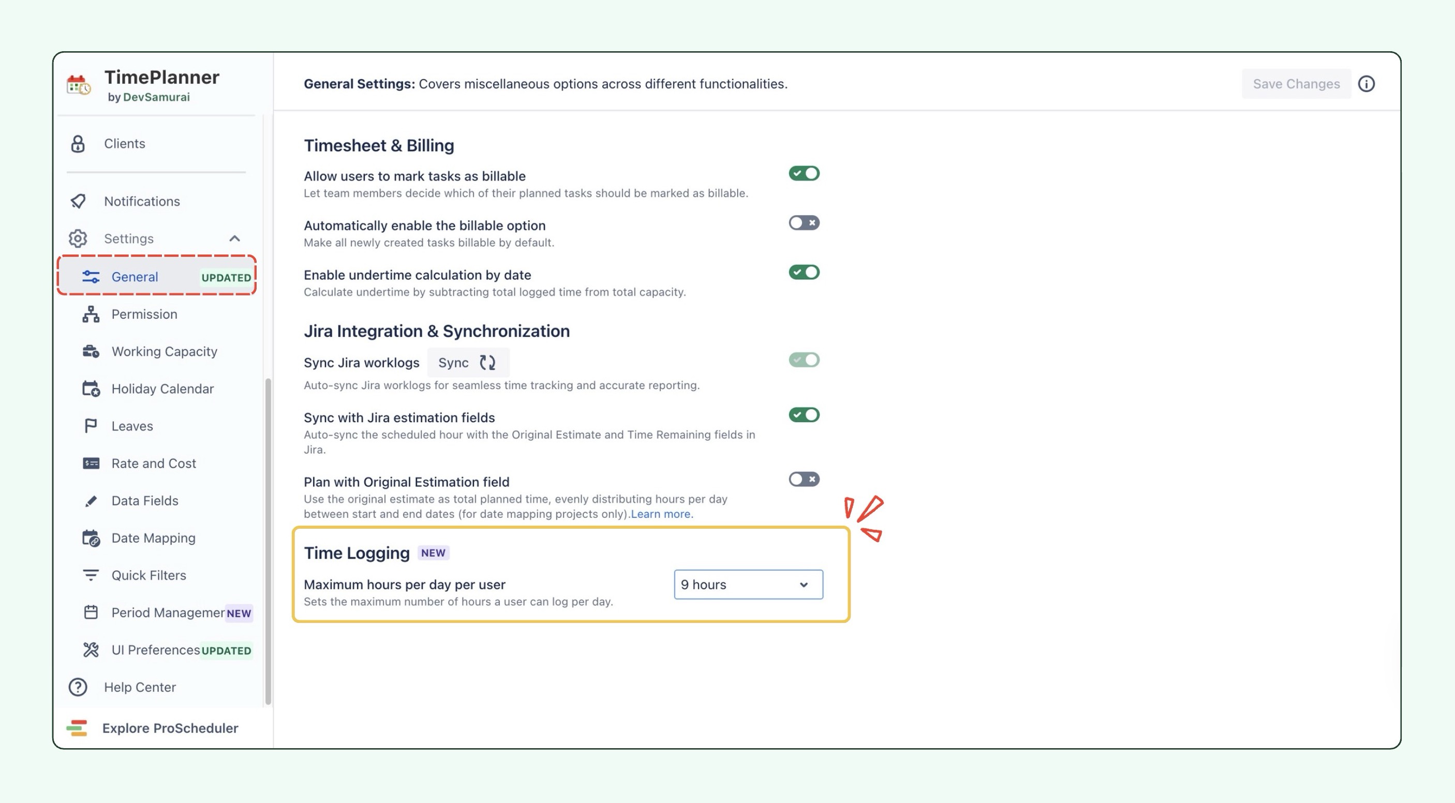Click the sidebar vertical scrollbar

pyautogui.click(x=268, y=541)
